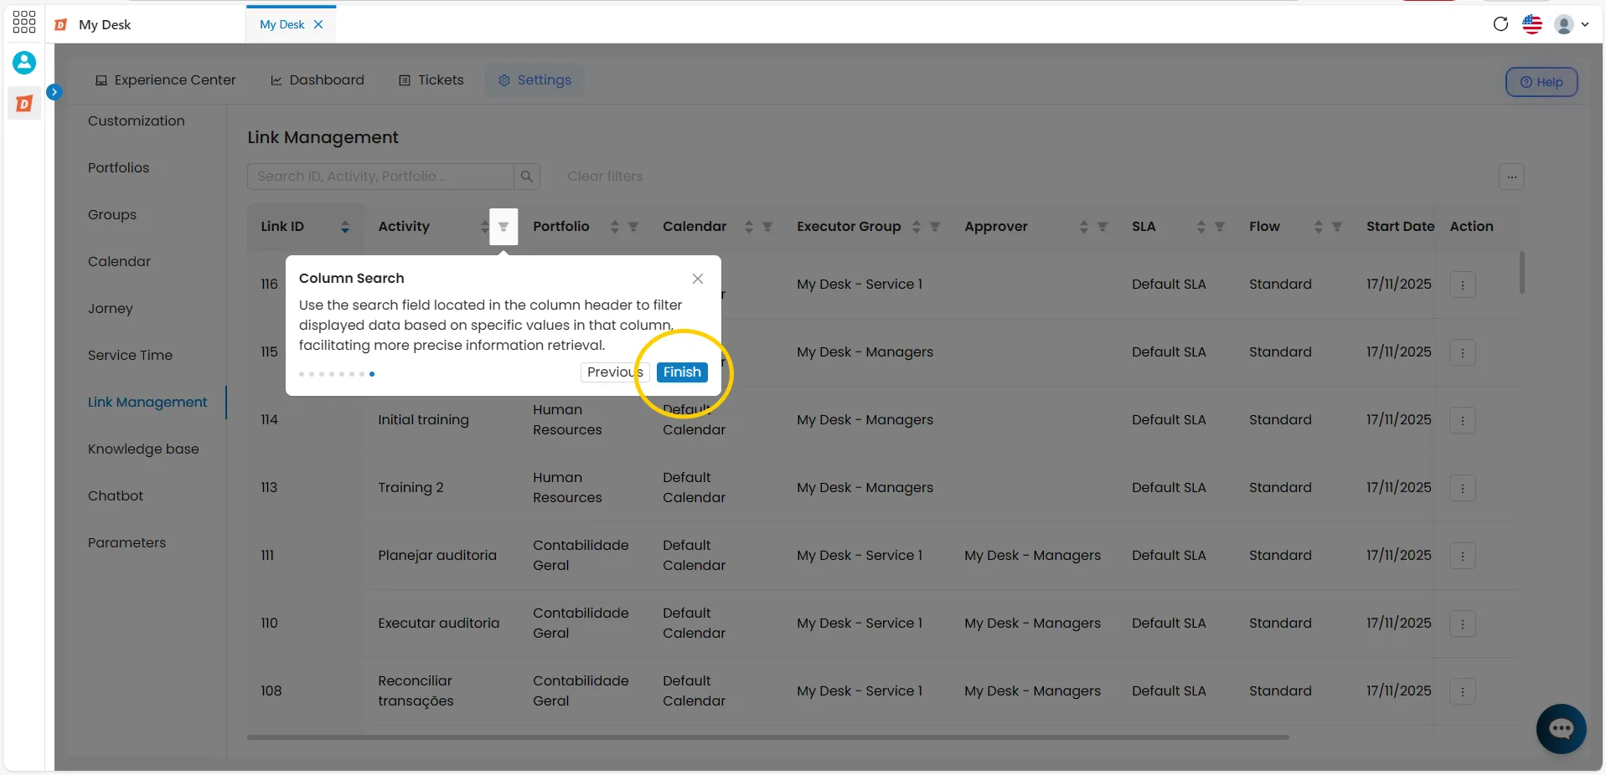1606x775 pixels.
Task: Go to Experience Center tab
Action: pos(166,80)
